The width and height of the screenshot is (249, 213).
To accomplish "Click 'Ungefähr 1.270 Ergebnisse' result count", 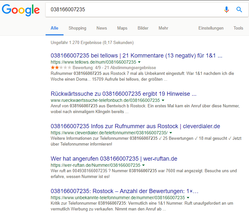I will [92, 43].
